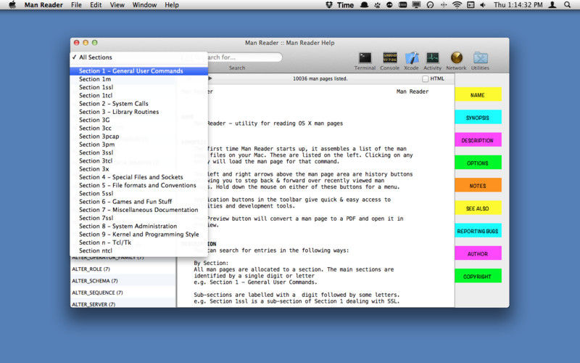Select Section 1ssl option
Image resolution: width=580 pixels, height=363 pixels.
coord(138,87)
